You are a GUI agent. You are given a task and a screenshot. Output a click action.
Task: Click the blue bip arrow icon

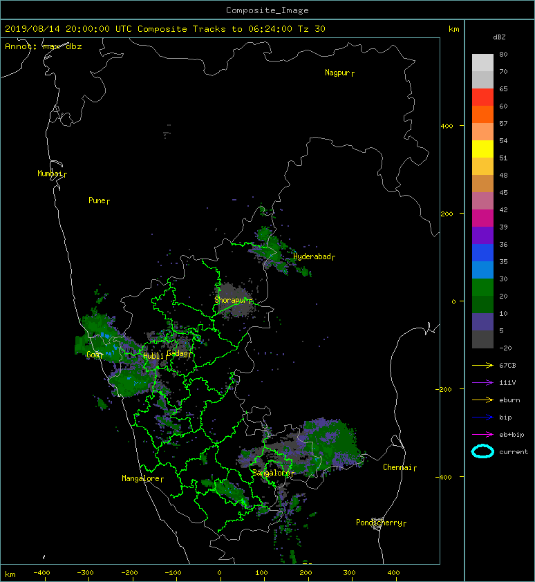pyautogui.click(x=482, y=417)
